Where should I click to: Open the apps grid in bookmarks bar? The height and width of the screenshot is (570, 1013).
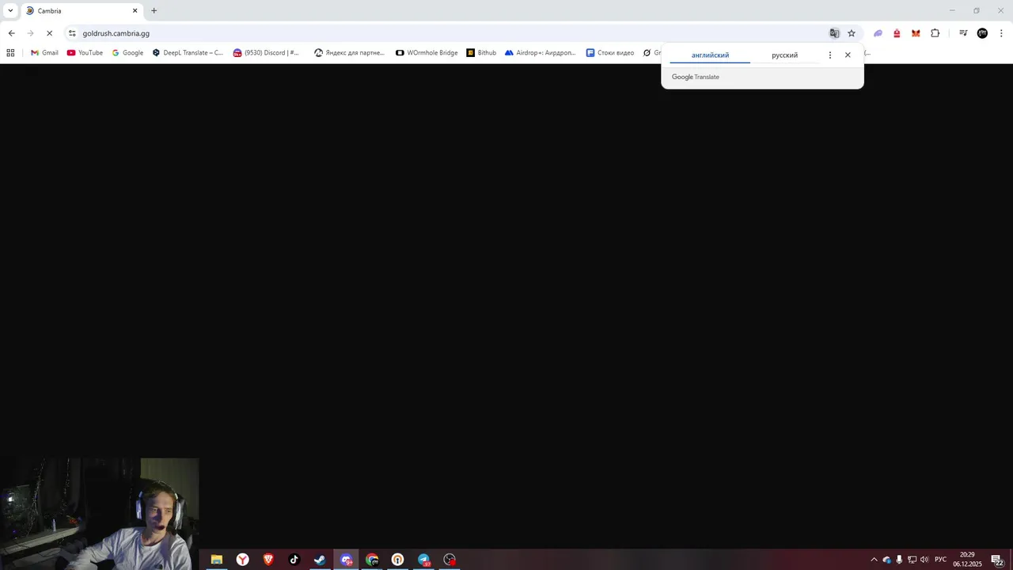10,53
